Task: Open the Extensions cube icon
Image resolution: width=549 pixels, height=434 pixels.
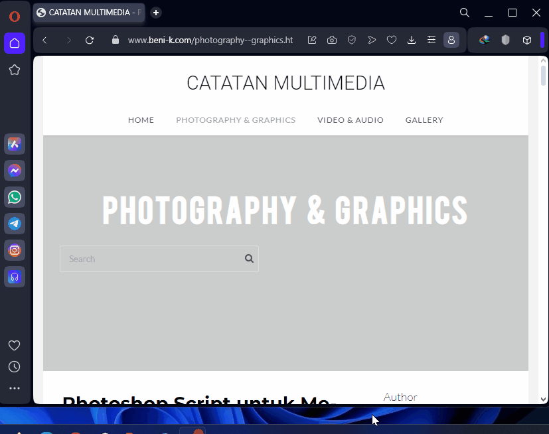Action: [527, 40]
